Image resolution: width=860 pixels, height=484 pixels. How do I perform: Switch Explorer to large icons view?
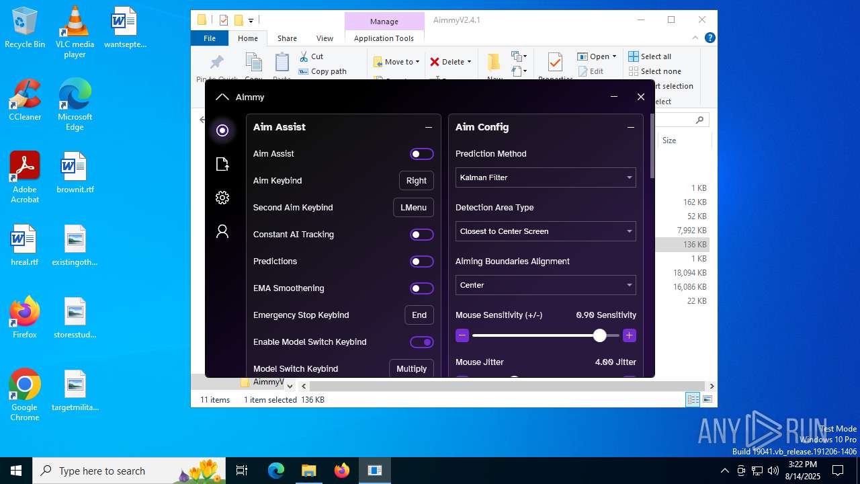point(707,399)
